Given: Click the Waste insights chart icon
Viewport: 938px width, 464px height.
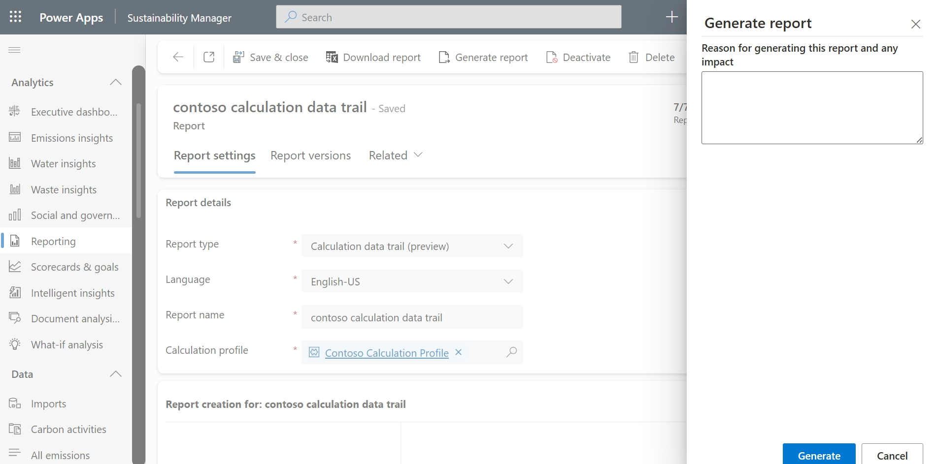Looking at the screenshot, I should coord(15,189).
